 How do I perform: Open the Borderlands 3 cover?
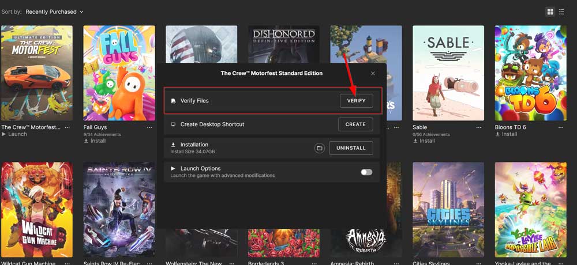pos(284,243)
